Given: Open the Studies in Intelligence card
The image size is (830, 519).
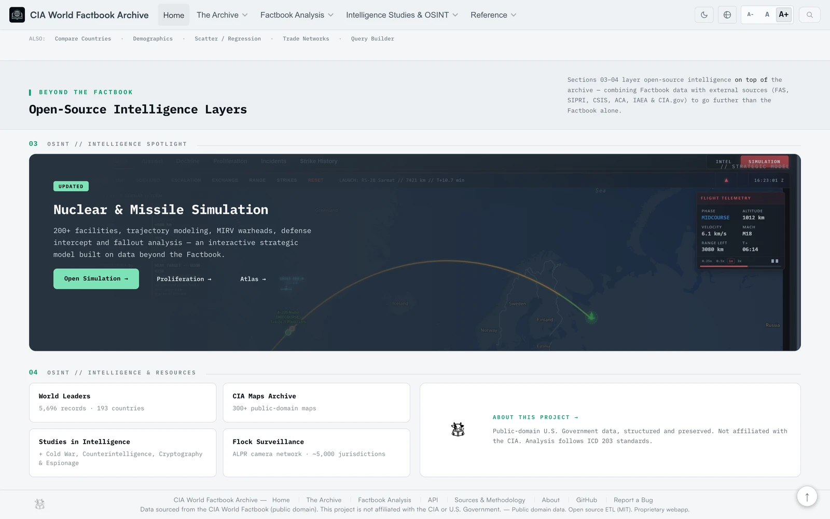Looking at the screenshot, I should [x=122, y=453].
